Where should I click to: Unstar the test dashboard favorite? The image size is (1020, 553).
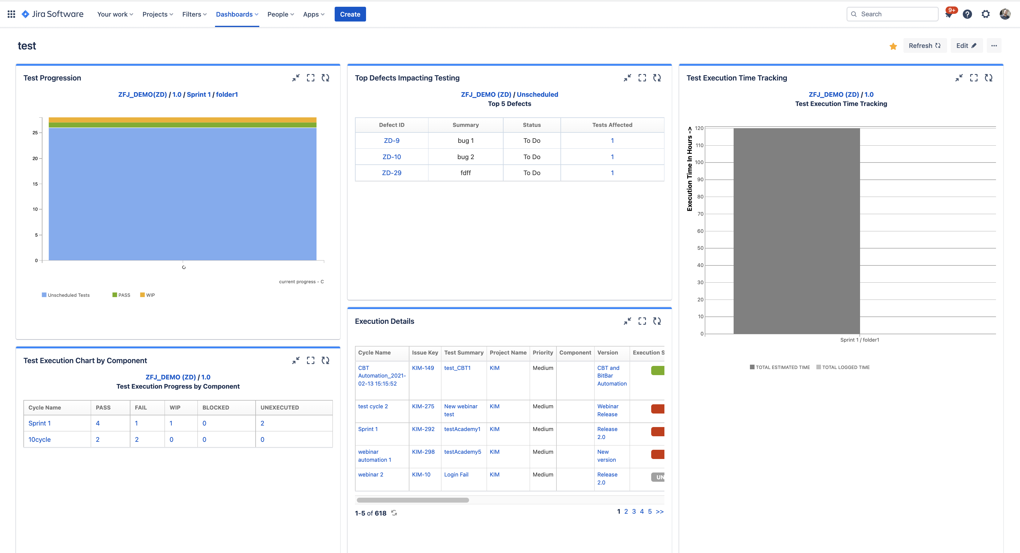(893, 46)
